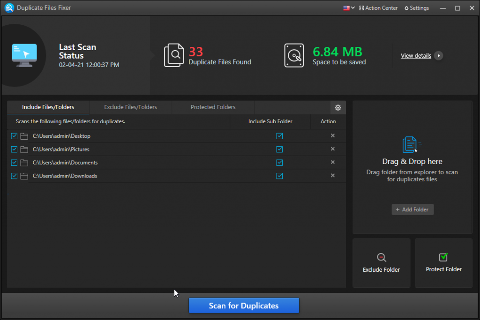The width and height of the screenshot is (480, 320).
Task: Uncheck the Downloads folder from scanning
Action: (14, 176)
